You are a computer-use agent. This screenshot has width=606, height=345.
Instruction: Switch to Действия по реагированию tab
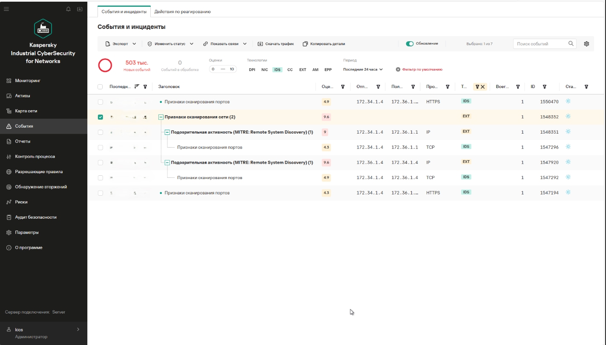[183, 11]
